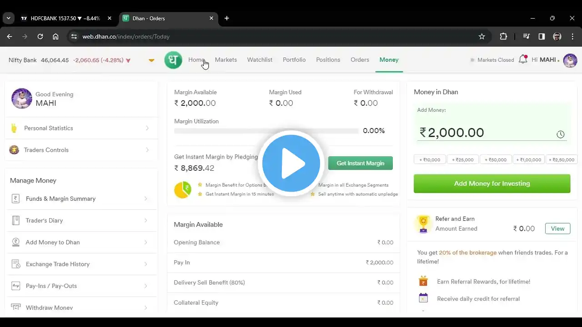
Task: Add ₹2,50,000 quick amount
Action: tap(562, 159)
